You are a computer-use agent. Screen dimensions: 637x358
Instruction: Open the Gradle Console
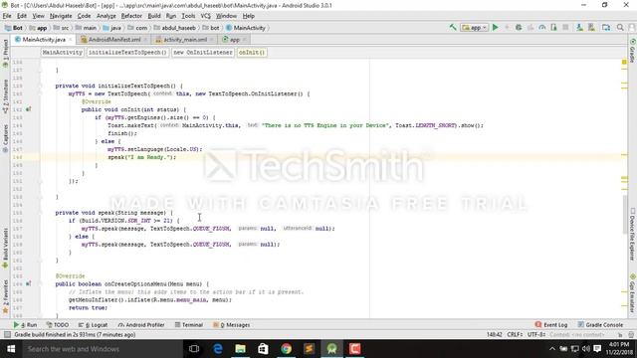(600, 325)
